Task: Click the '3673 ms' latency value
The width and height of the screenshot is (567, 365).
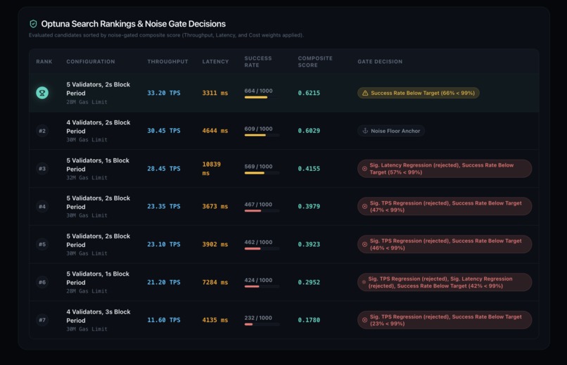Action: click(215, 206)
